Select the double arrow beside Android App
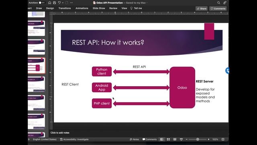 [141, 88]
